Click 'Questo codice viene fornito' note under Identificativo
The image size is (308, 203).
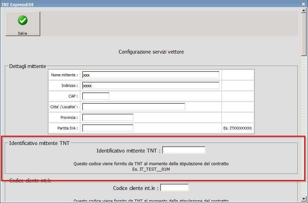pos(151,164)
